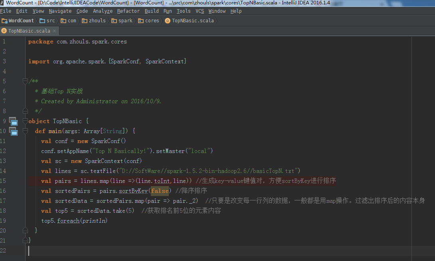The height and width of the screenshot is (261, 435).
Task: Open the Refactor menu
Action: pyautogui.click(x=128, y=11)
